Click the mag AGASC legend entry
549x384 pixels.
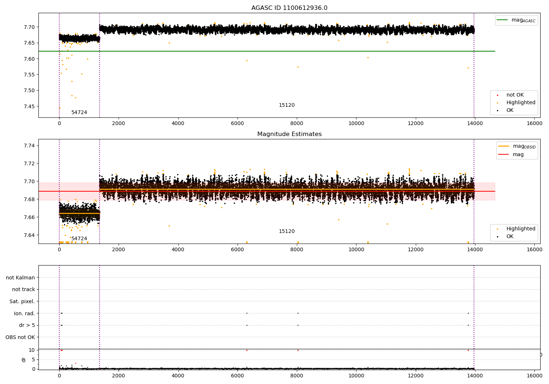pyautogui.click(x=516, y=20)
